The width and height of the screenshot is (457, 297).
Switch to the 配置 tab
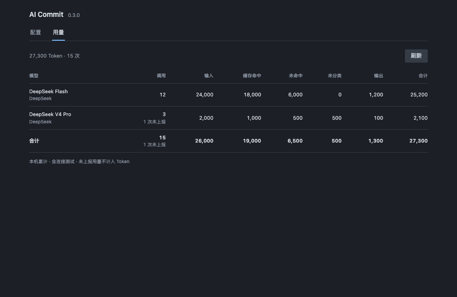(x=36, y=32)
